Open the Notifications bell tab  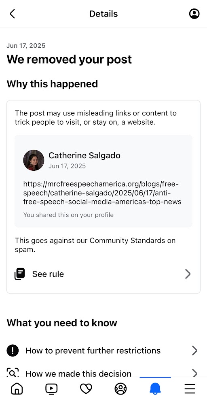(155, 389)
